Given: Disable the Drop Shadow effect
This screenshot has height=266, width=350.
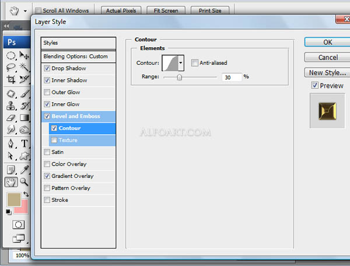Looking at the screenshot, I should click(47, 68).
